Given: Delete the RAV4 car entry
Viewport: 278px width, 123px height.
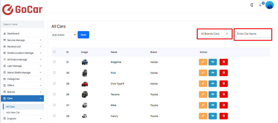Looking at the screenshot, I should [224, 105].
